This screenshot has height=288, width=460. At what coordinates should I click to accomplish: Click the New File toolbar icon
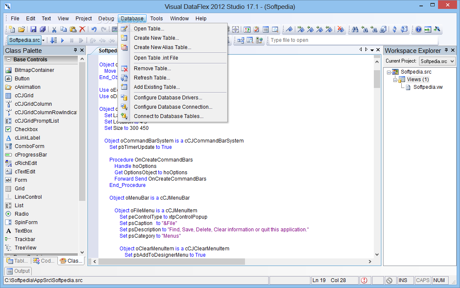point(12,29)
